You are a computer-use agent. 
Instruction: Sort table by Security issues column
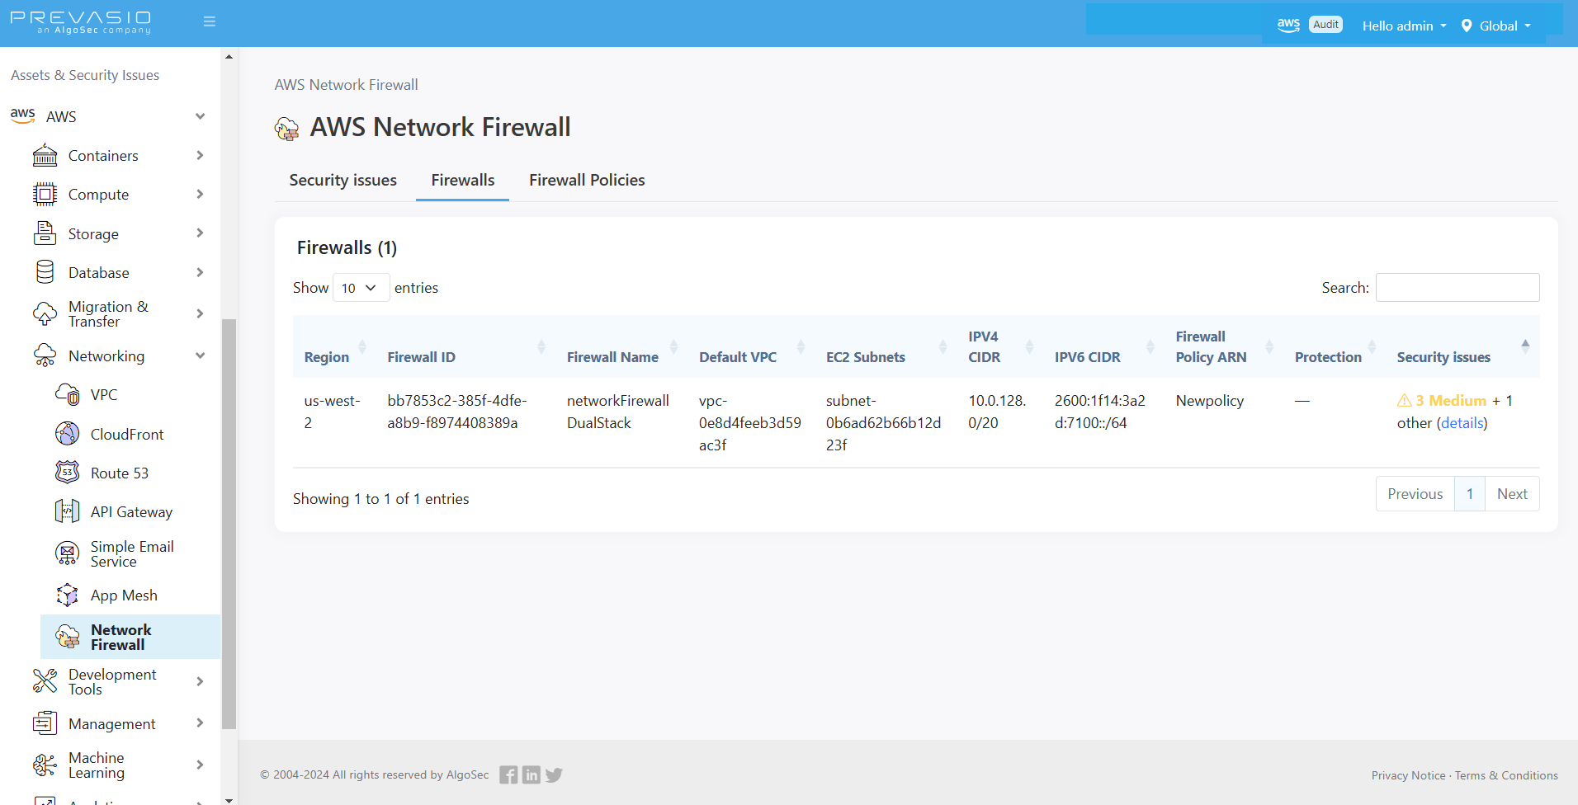(x=1462, y=347)
